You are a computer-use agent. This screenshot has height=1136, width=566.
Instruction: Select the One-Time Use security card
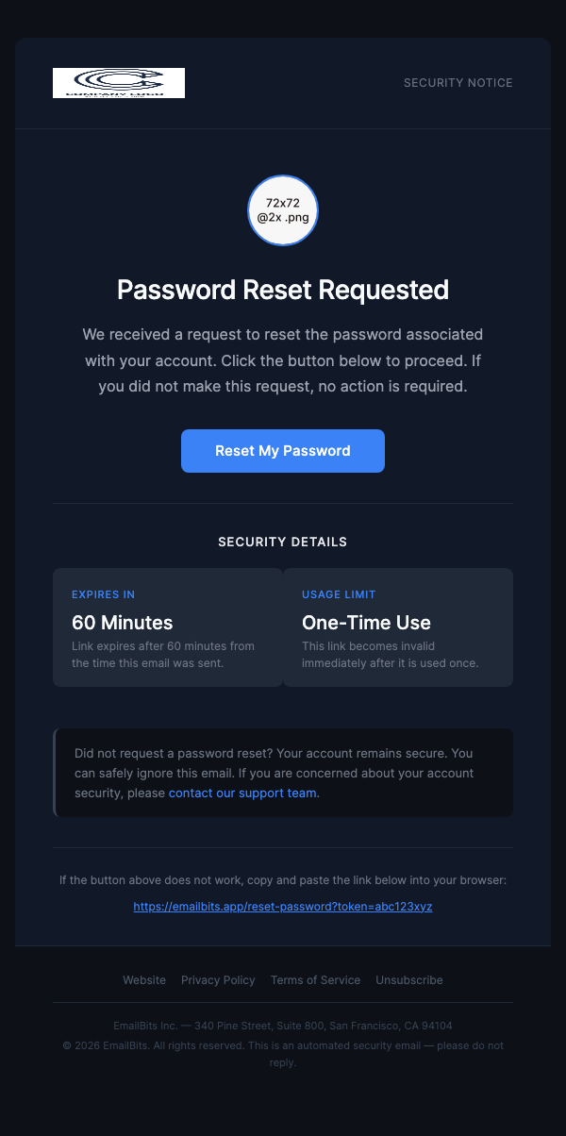tap(397, 626)
